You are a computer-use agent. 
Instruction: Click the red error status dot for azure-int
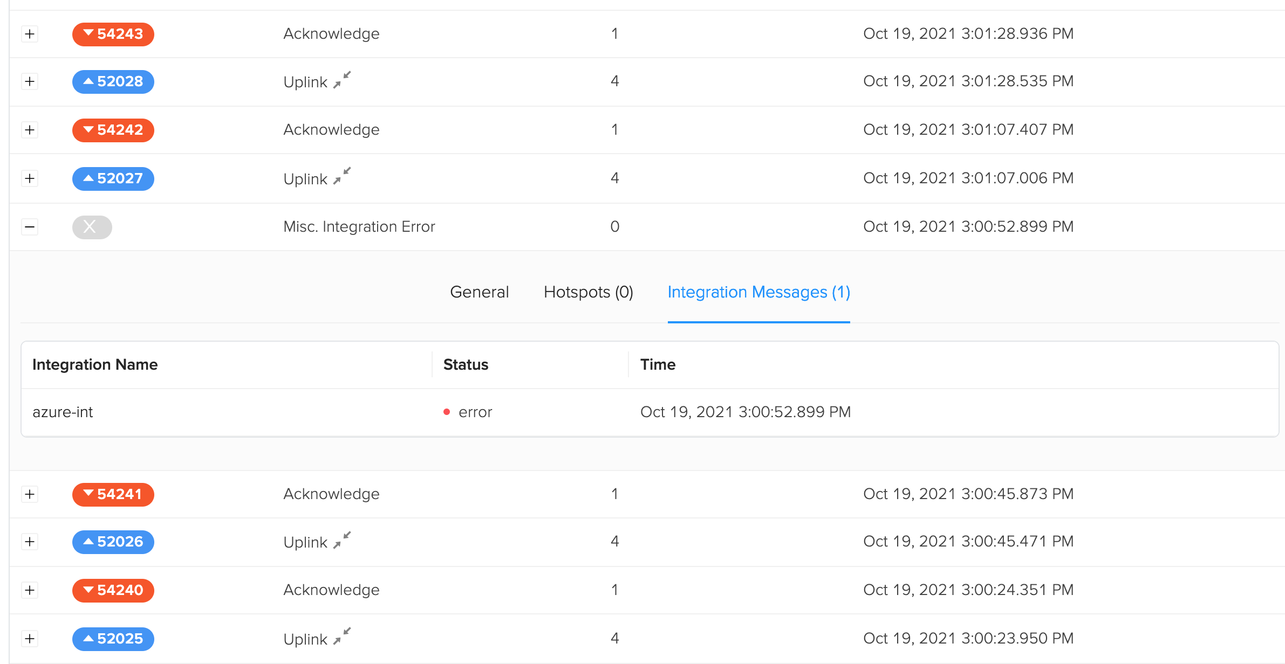click(x=446, y=411)
